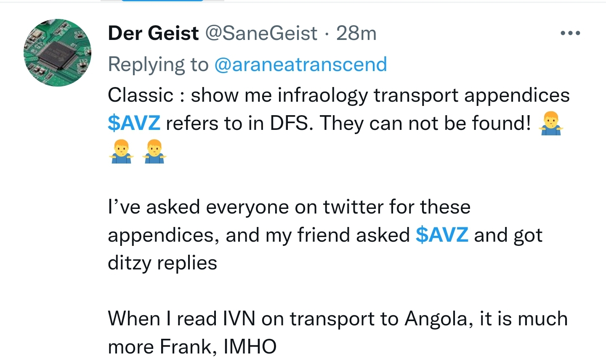Open the Der Geist display name

153,33
